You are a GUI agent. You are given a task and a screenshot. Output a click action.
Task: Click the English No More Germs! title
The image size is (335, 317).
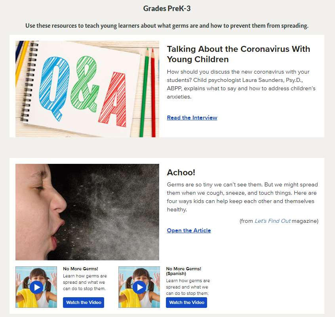[x=80, y=269]
